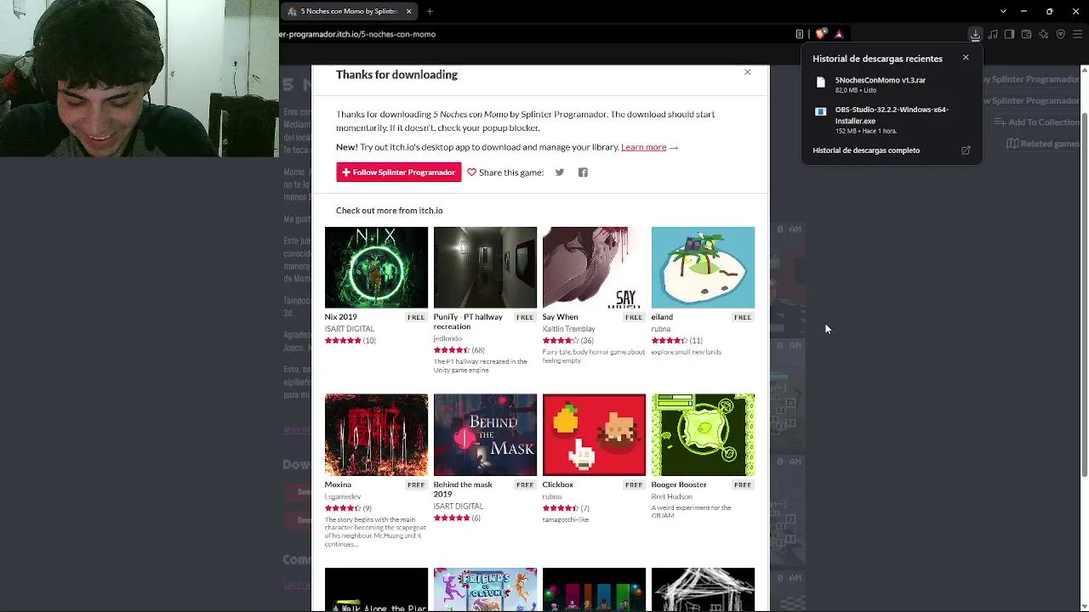1089x612 pixels.
Task: Share the game on Facebook
Action: tap(583, 173)
